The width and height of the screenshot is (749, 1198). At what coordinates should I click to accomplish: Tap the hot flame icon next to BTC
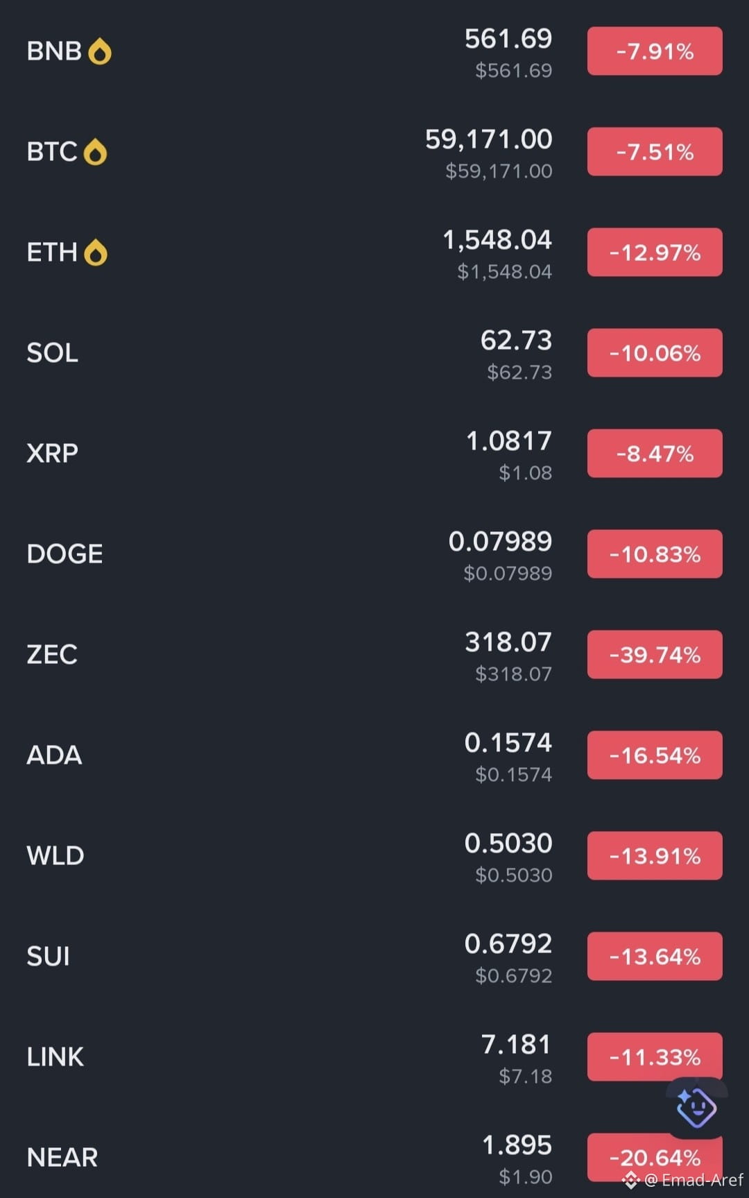[x=95, y=152]
